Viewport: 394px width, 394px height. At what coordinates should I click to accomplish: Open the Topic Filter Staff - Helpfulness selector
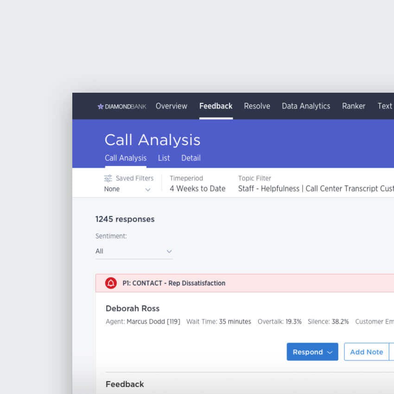pos(315,189)
